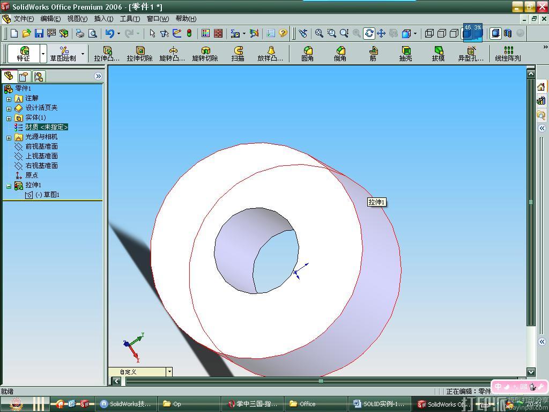This screenshot has height=412, width=549.
Task: Open the 自定义 view dropdown arrow
Action: point(169,372)
